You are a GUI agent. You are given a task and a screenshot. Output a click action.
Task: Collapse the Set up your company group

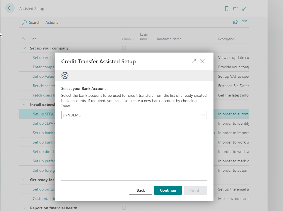click(x=24, y=48)
